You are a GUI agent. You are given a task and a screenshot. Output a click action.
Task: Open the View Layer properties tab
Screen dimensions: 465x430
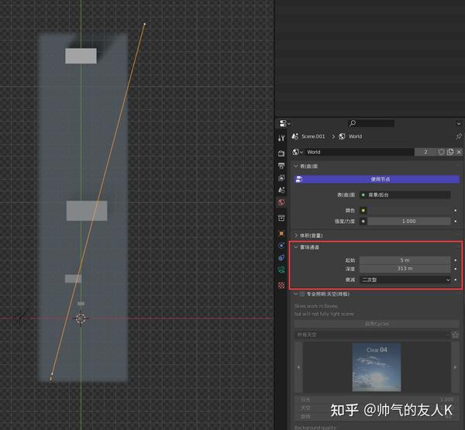281,177
